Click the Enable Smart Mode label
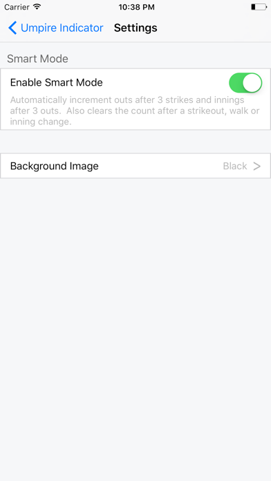The image size is (271, 481). point(57,82)
